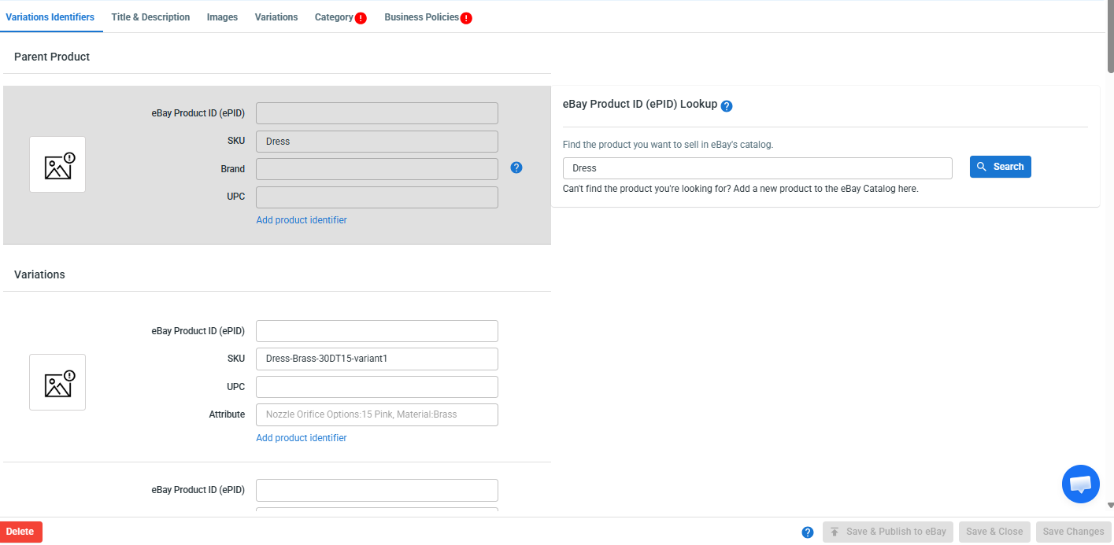Click the magnifier icon in Search button
Viewport: 1114px width, 545px height.
[982, 167]
